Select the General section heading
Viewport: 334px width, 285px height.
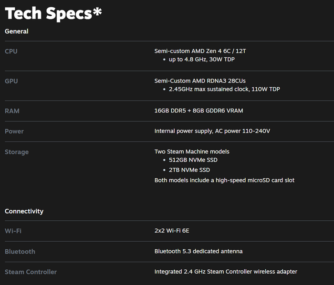17,31
